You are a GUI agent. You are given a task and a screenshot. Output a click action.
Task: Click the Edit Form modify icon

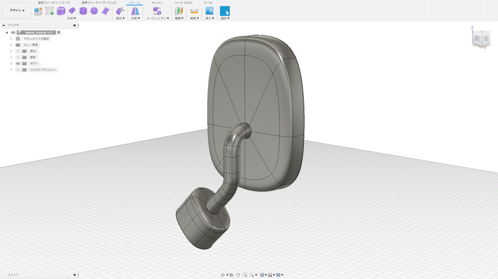point(120,11)
